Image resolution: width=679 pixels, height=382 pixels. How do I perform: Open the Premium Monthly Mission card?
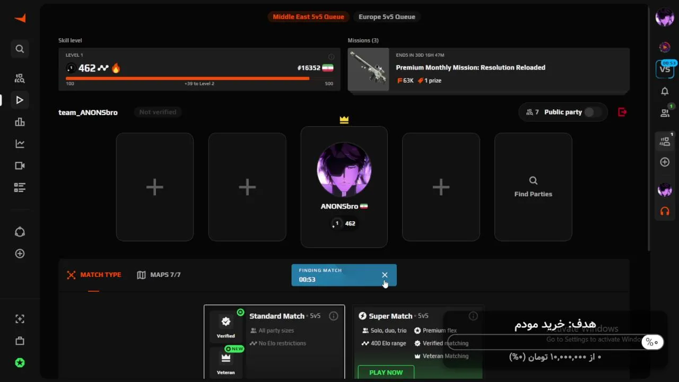(489, 70)
